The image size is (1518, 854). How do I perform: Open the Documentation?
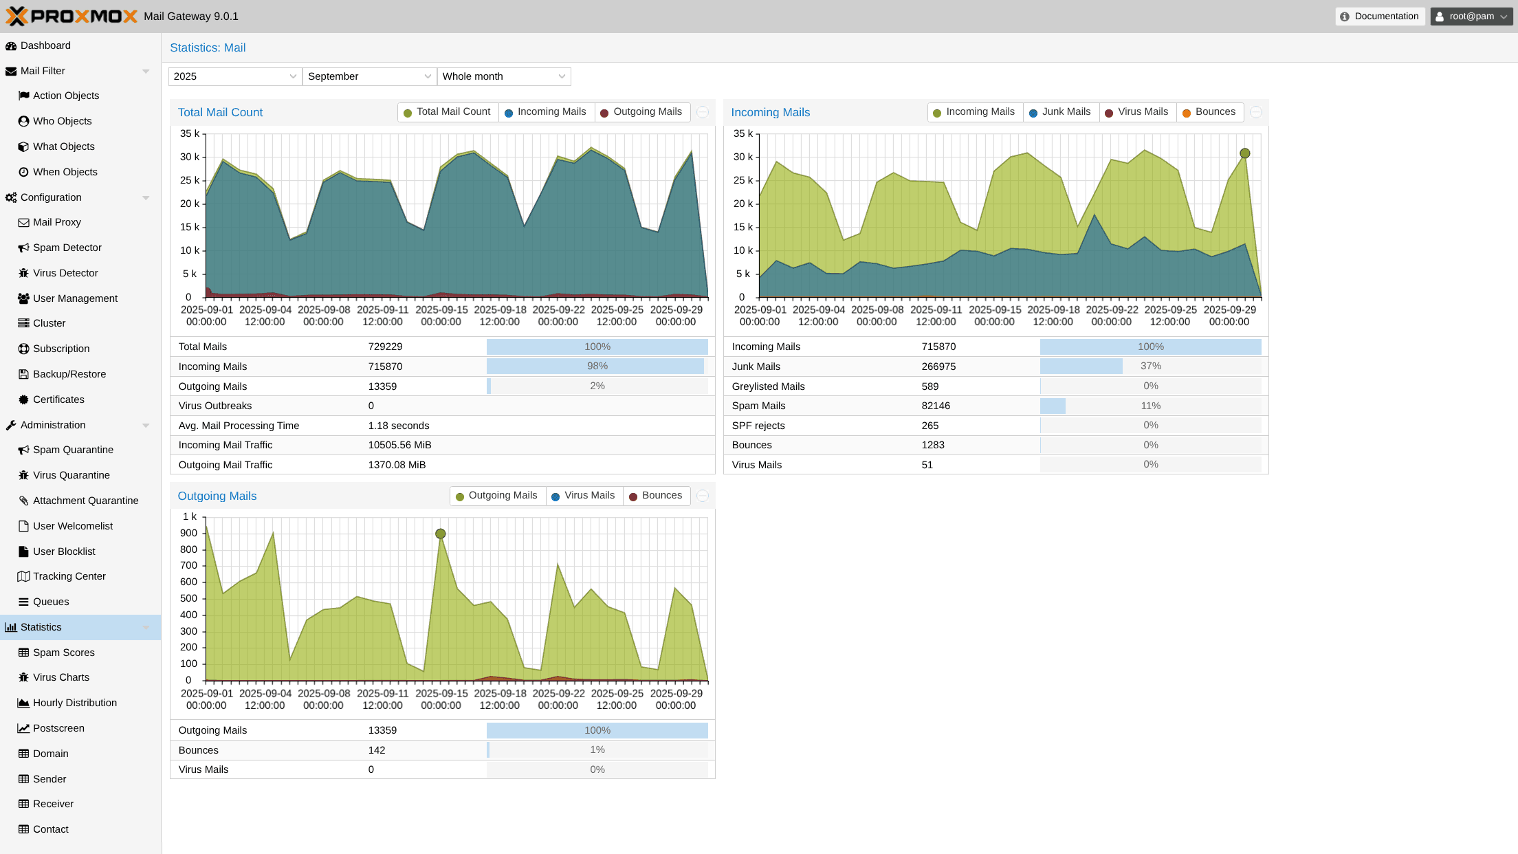[1380, 16]
